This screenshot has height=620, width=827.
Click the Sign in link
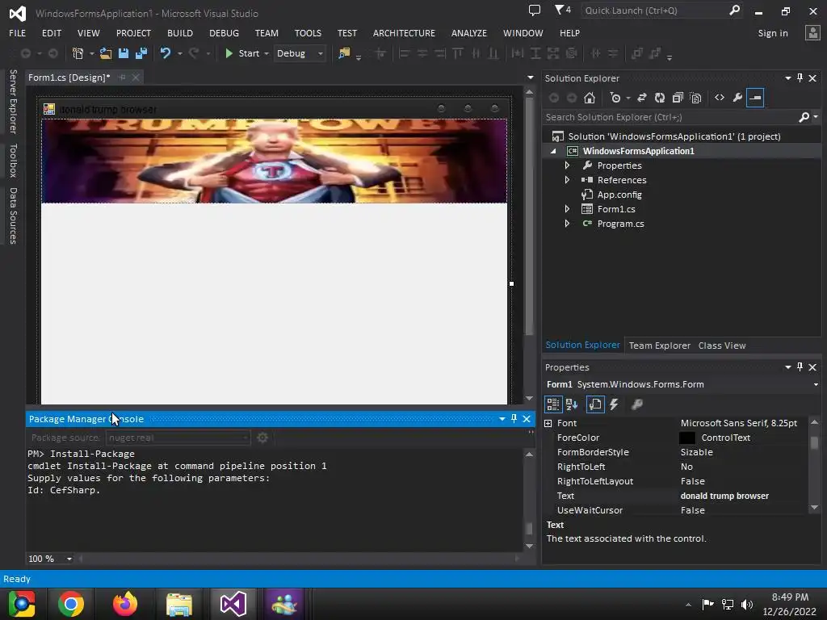tap(773, 33)
